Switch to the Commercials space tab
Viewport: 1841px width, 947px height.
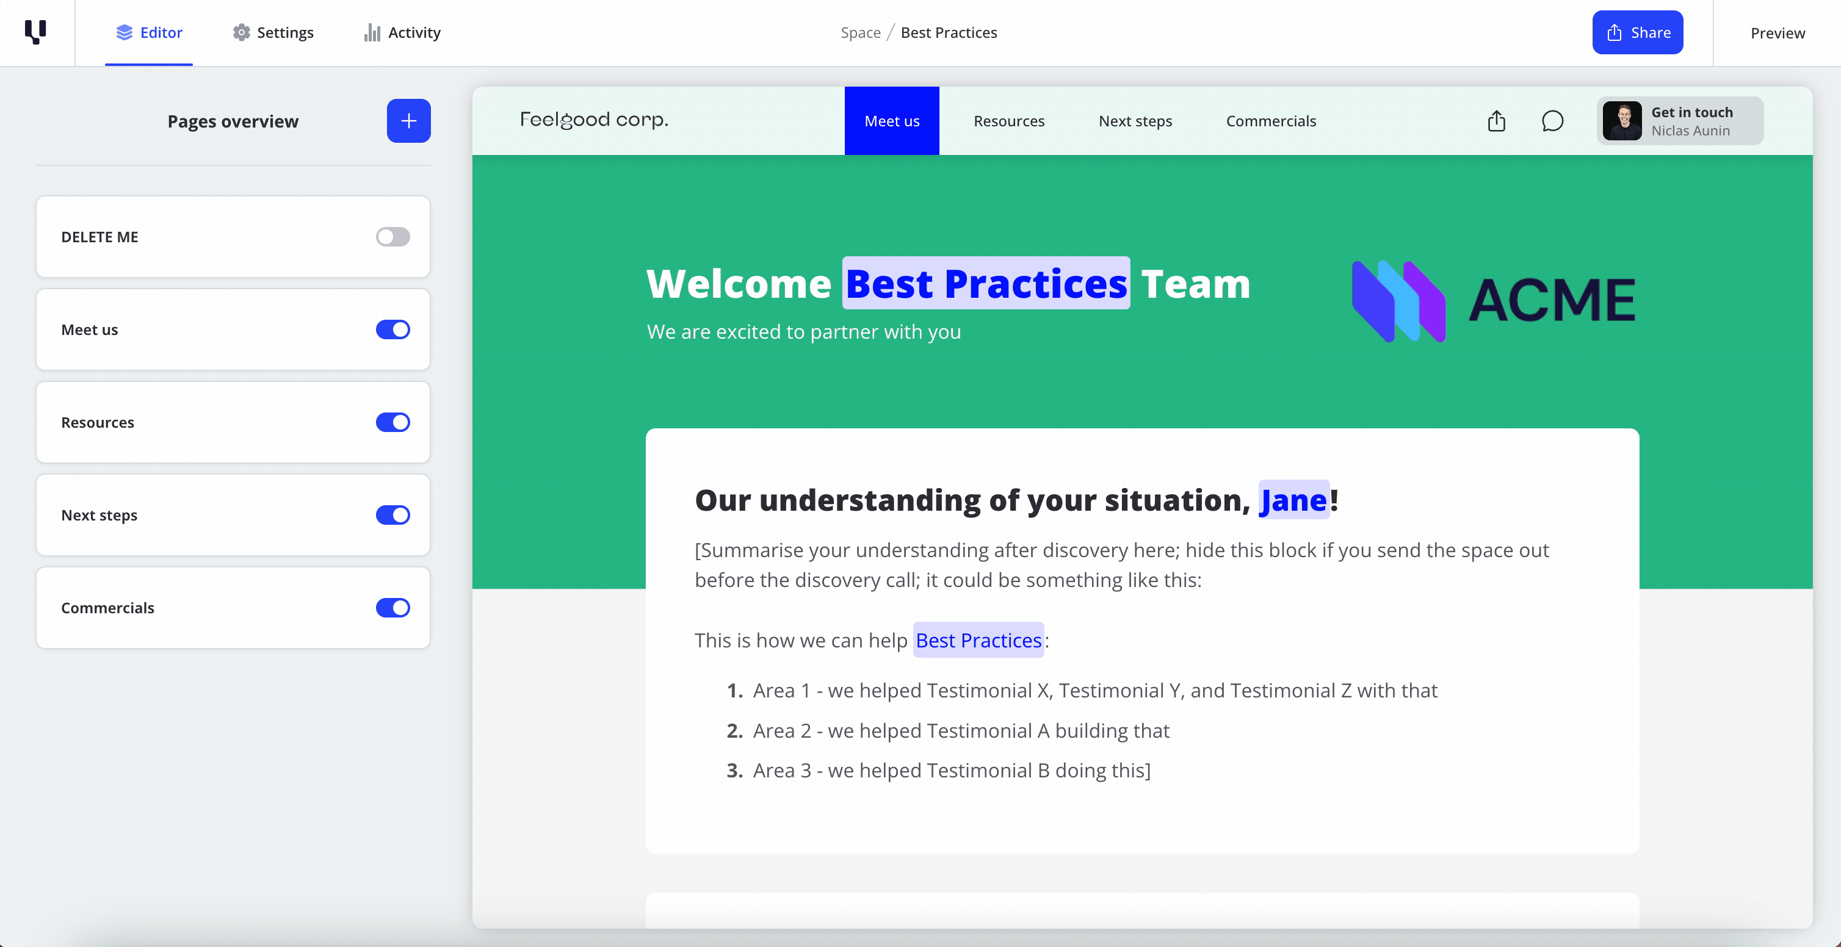[x=1271, y=121]
